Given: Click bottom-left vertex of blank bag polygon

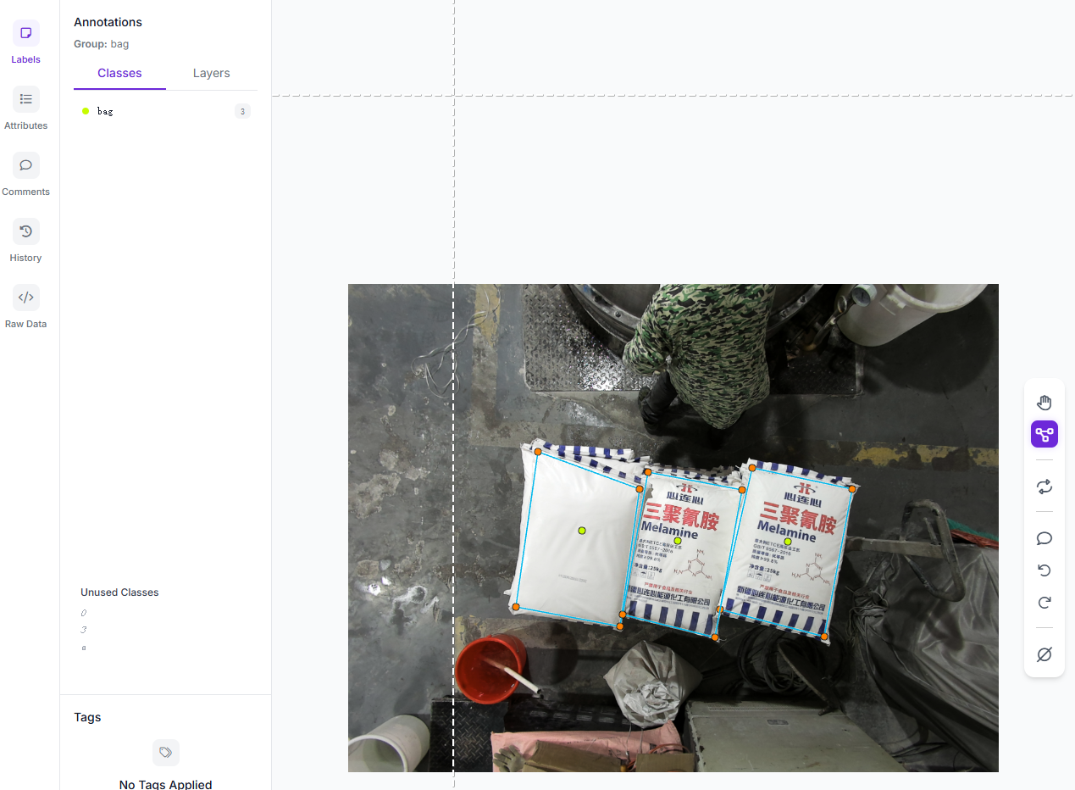Looking at the screenshot, I should (x=516, y=607).
